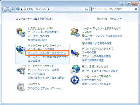Image resolution: width=140 pixels, height=105 pixels.
Task: Open デスクトップのカスタマイズ category
Action: [x=97, y=49]
